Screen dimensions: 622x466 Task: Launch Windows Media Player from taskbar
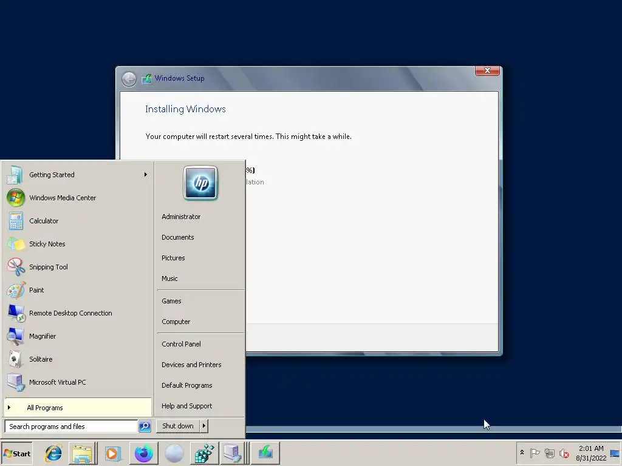[112, 453]
